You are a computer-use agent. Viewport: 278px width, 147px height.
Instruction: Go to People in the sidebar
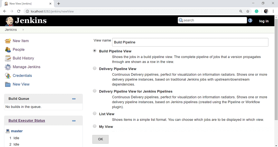tap(19, 49)
